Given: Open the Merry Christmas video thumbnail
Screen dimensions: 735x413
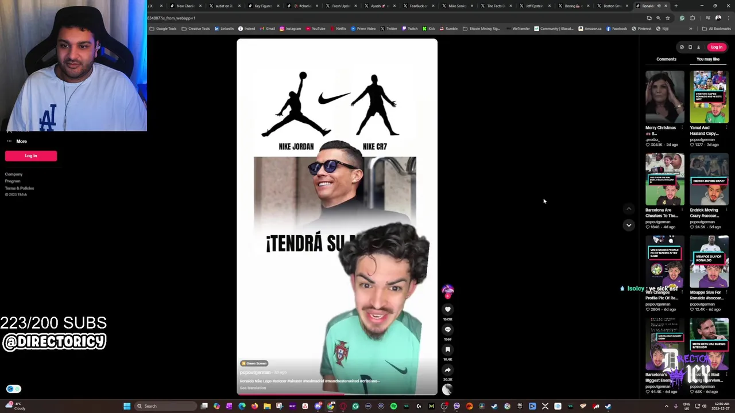Looking at the screenshot, I should (664, 97).
